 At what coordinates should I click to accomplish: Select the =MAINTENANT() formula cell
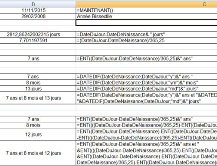click(x=146, y=10)
